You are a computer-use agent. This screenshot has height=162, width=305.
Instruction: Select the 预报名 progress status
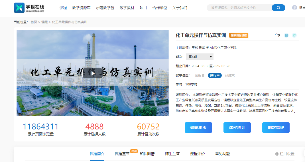coord(200,75)
